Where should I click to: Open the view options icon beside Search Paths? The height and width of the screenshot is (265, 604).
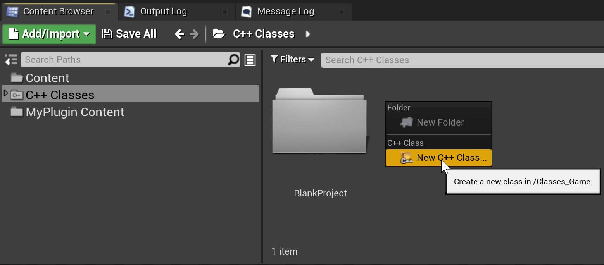250,60
